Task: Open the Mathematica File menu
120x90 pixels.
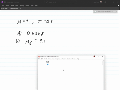Action: [x=39, y=59]
